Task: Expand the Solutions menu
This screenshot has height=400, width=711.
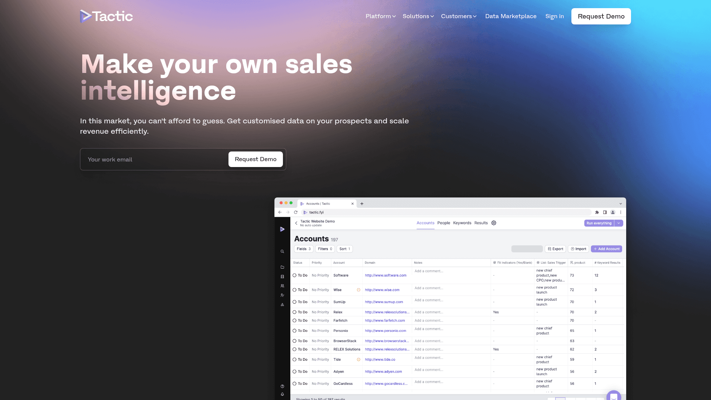Action: [418, 16]
